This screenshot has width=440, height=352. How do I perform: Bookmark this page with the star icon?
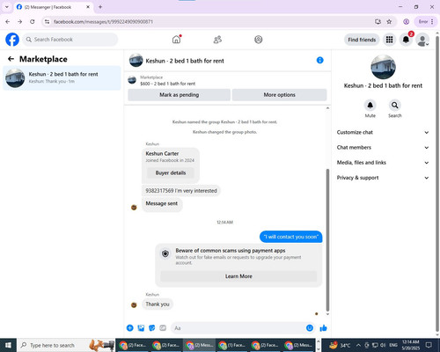(x=389, y=22)
